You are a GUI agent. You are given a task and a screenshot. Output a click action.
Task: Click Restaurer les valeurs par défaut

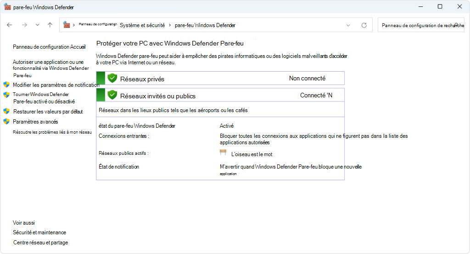tap(48, 112)
